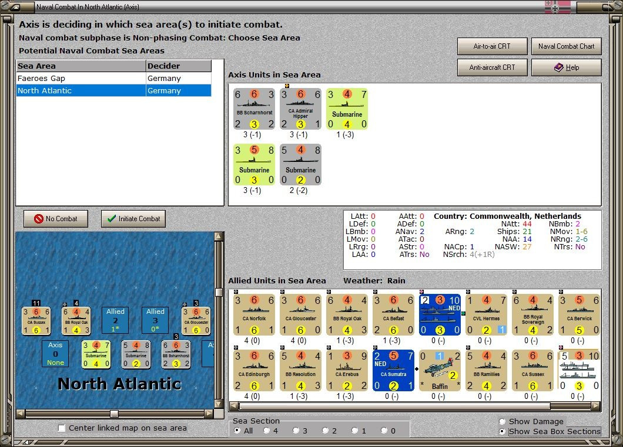Screen dimensions: 623x447
Task: Click the Initiate Combat button
Action: 133,219
